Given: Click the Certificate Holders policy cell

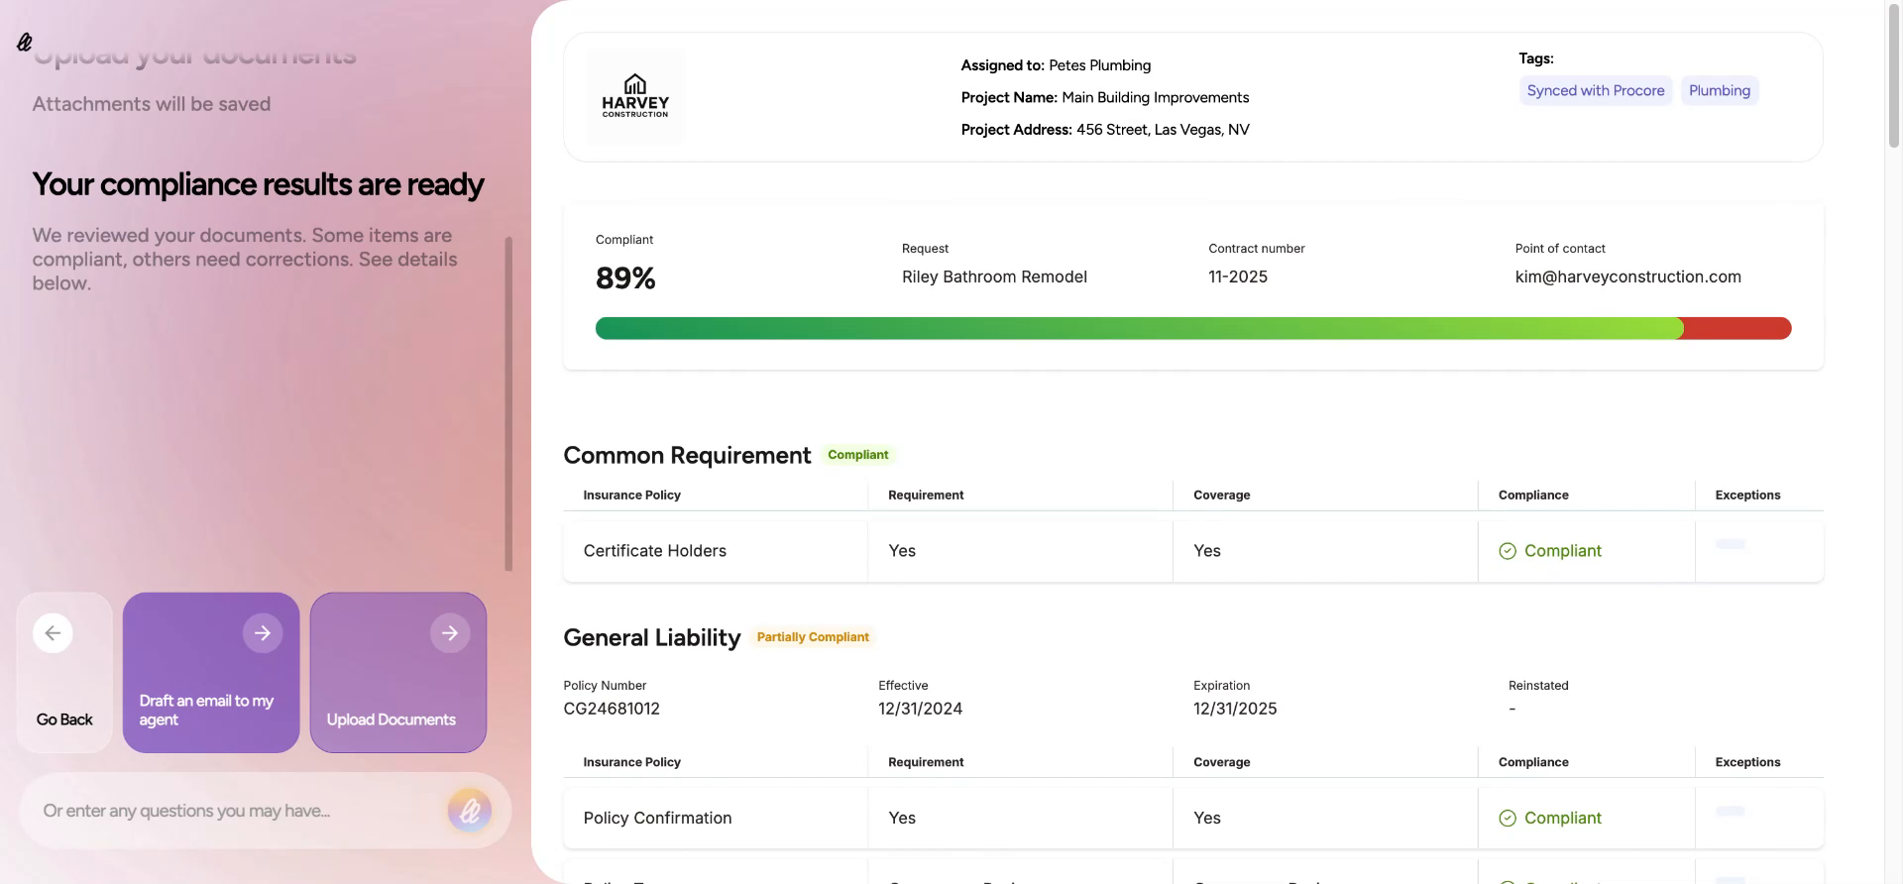Looking at the screenshot, I should pos(716,551).
